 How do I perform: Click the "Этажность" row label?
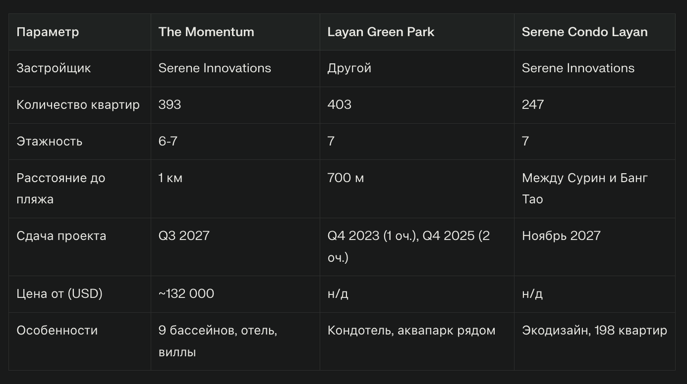pyautogui.click(x=49, y=141)
